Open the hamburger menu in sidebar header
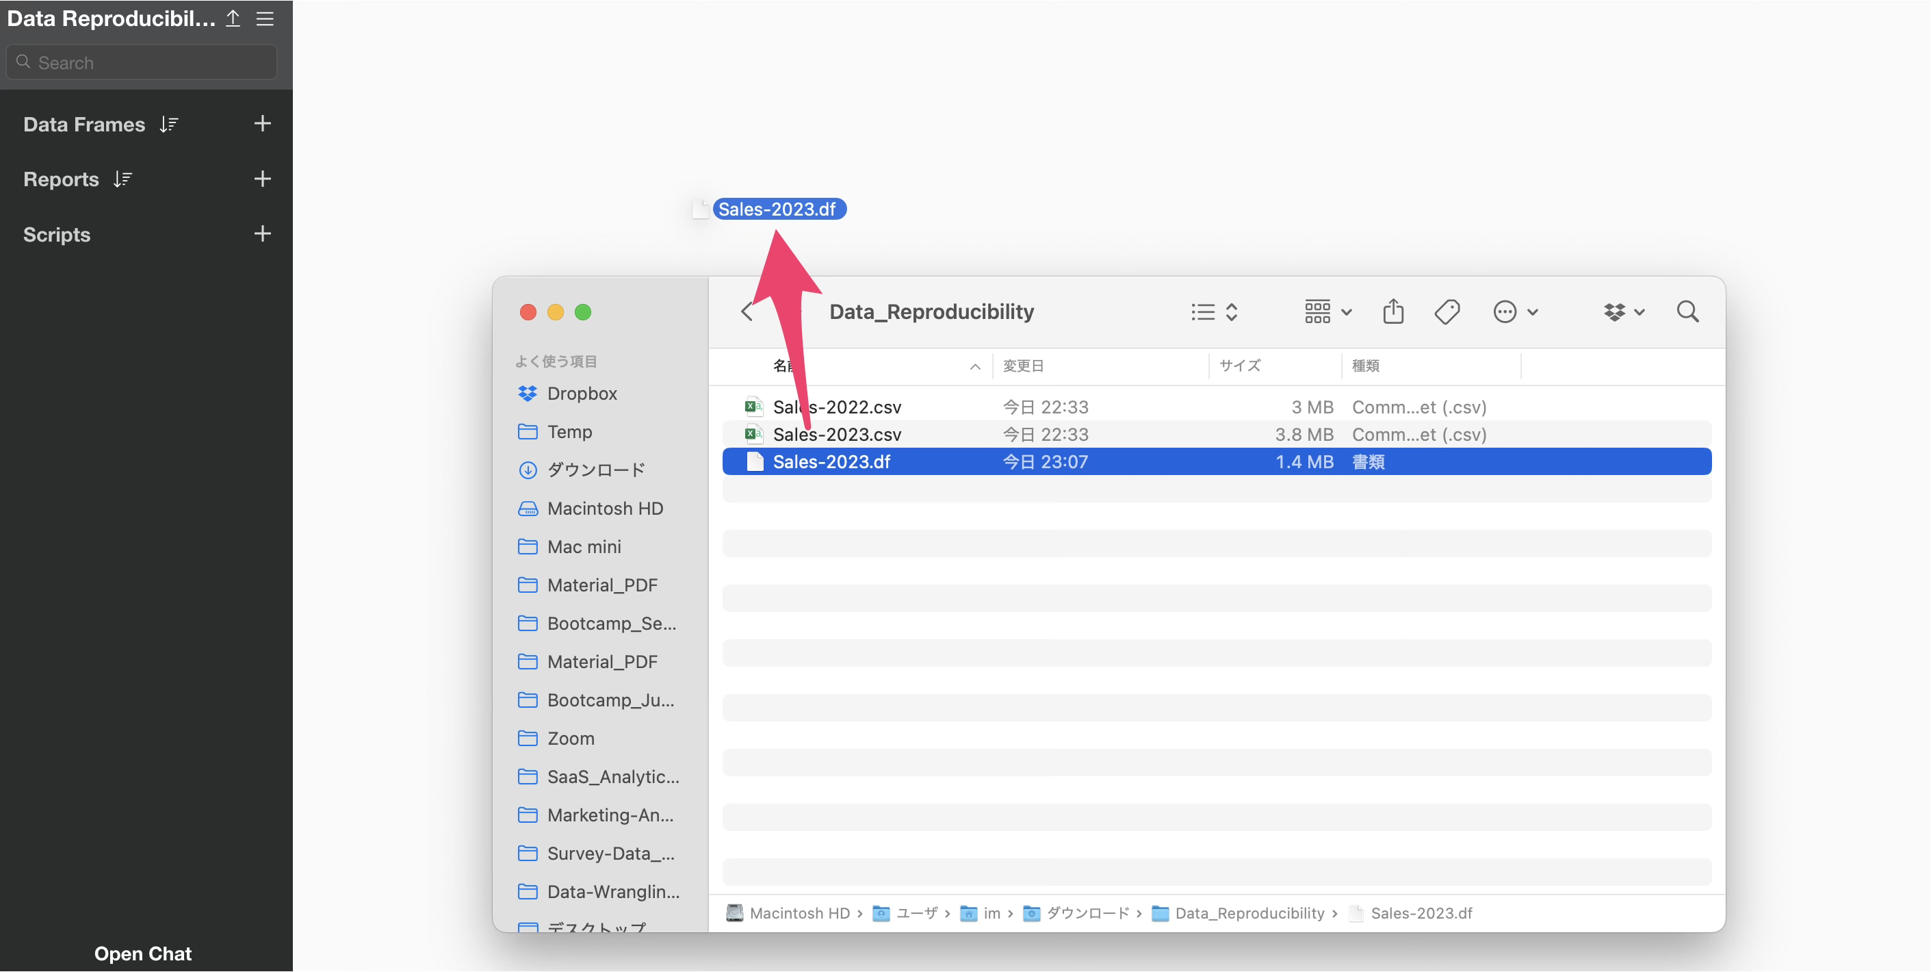Screen dimensions: 1931x972 tap(265, 18)
